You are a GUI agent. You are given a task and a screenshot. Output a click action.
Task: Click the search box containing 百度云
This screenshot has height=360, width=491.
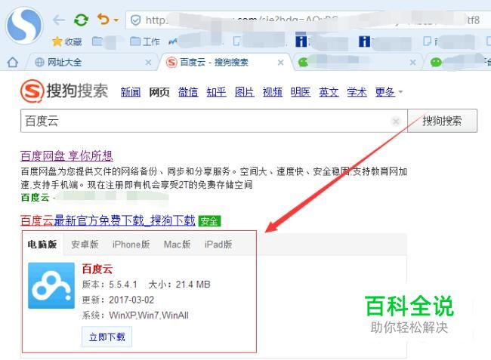click(x=214, y=121)
